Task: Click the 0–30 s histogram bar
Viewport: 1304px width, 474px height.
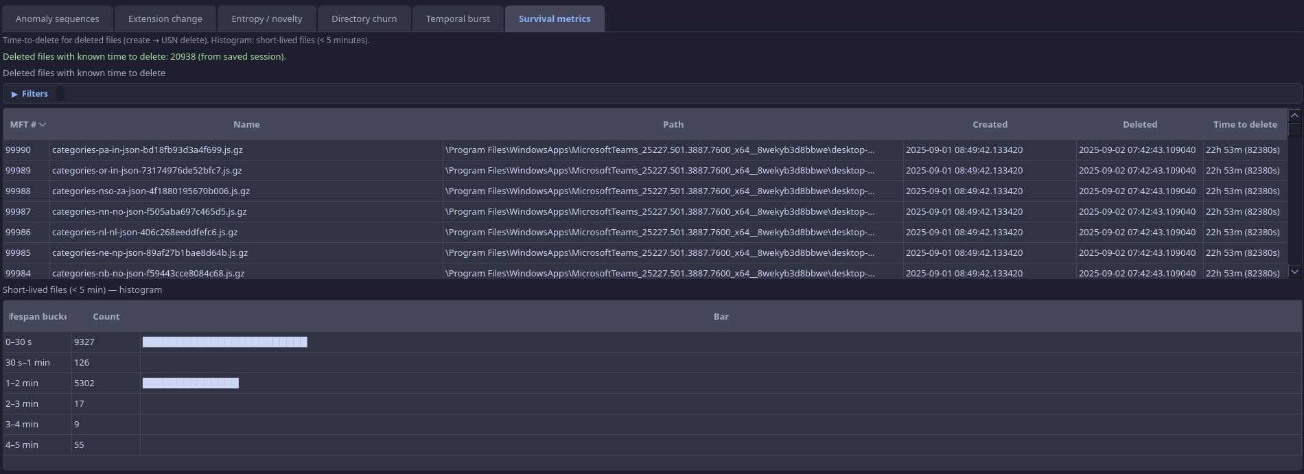Action: (x=224, y=342)
